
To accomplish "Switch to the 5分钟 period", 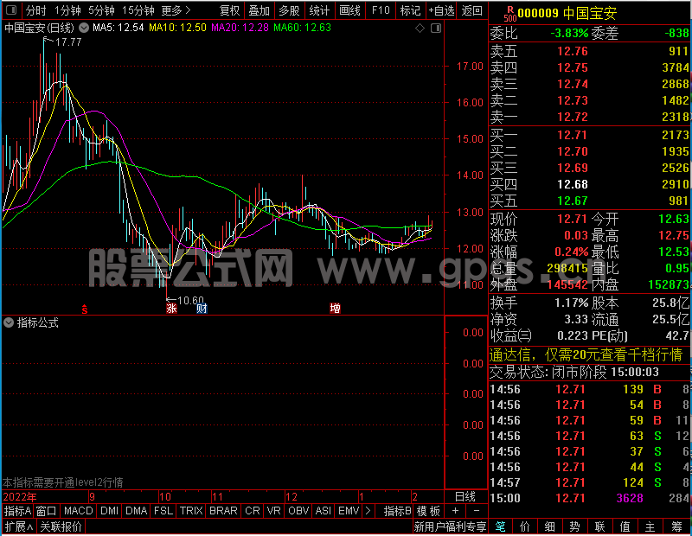I will point(101,10).
